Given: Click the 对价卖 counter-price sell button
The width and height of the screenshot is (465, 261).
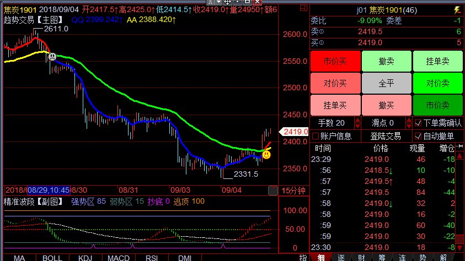Looking at the screenshot, I should 437,83.
